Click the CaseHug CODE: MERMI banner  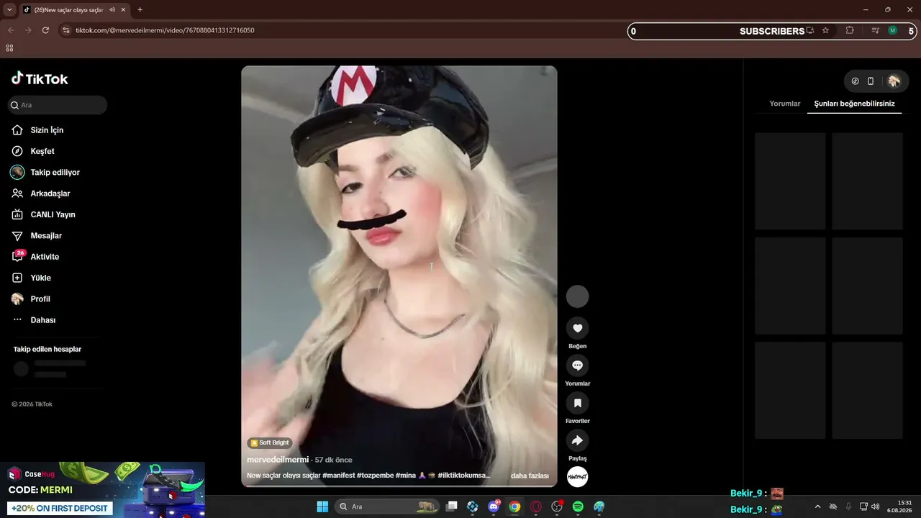pyautogui.click(x=102, y=490)
